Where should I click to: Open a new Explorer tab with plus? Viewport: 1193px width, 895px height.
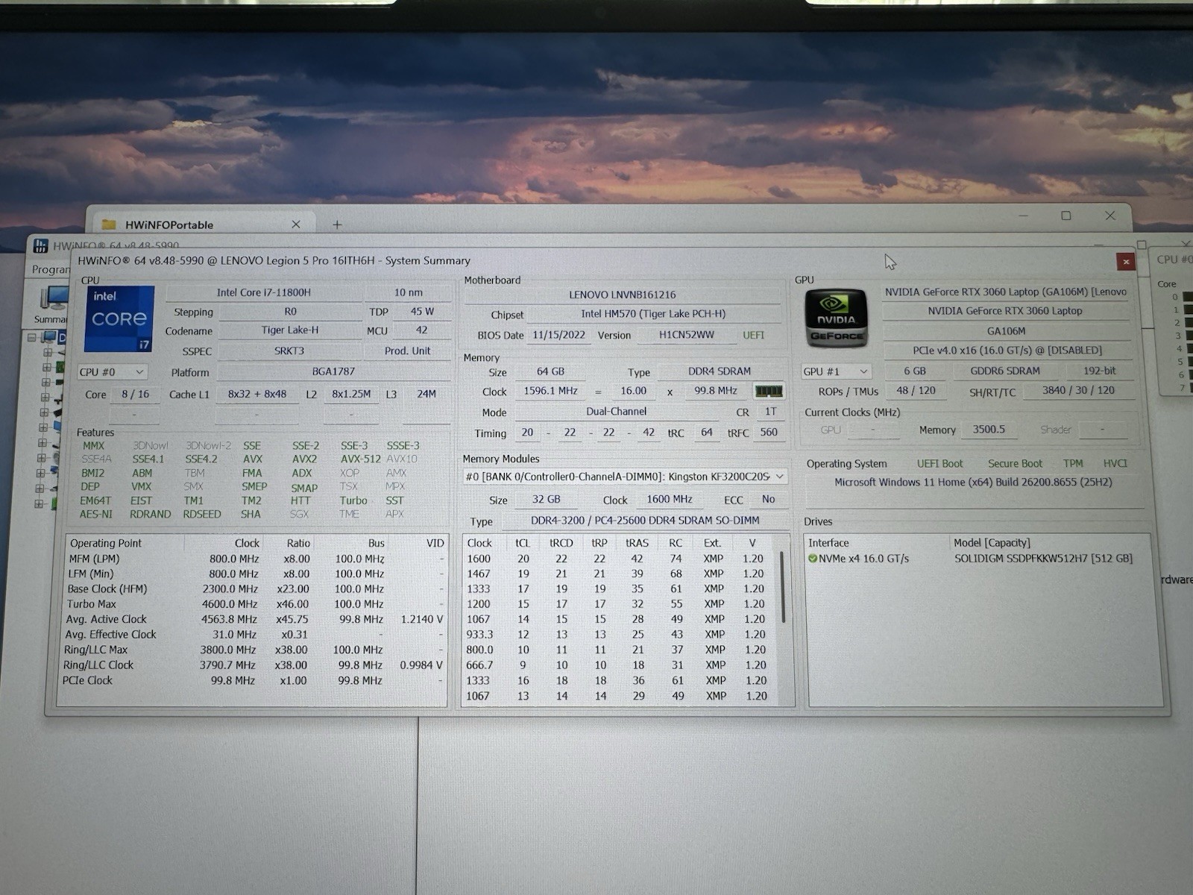pos(337,224)
